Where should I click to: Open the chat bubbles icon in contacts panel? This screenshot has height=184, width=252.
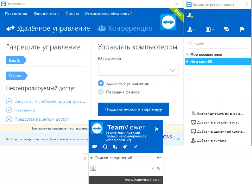coord(226,29)
